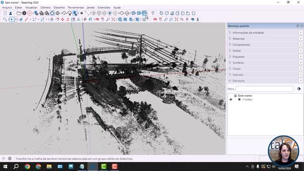The image size is (304, 171).
Task: Open the Extensões menu
Action: click(104, 8)
